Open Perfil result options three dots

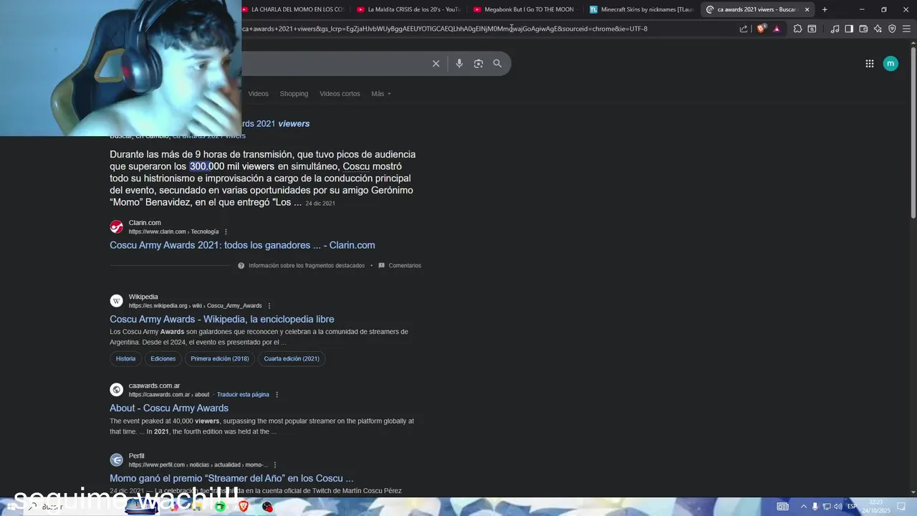tap(275, 465)
